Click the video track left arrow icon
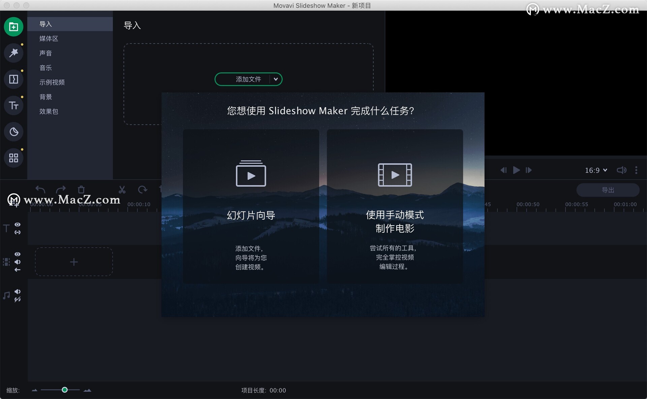 pos(18,270)
